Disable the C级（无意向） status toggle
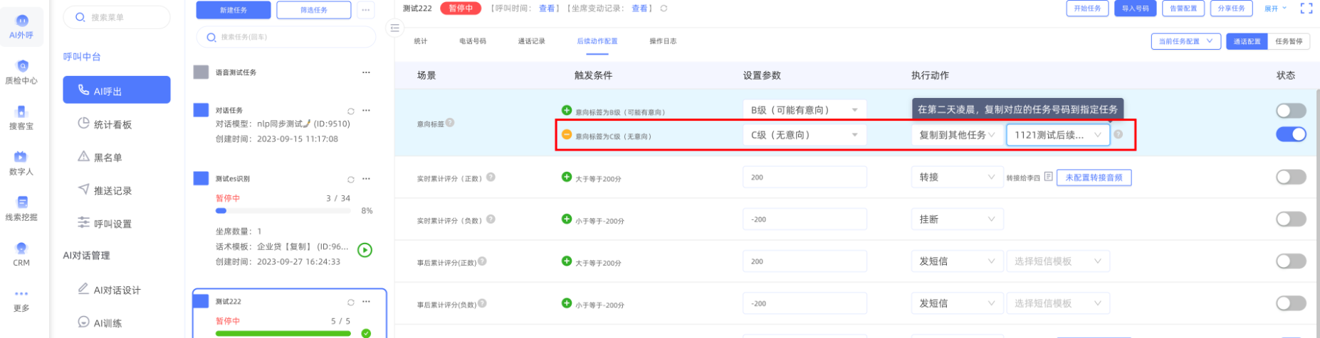This screenshot has height=338, width=1320. 1290,134
